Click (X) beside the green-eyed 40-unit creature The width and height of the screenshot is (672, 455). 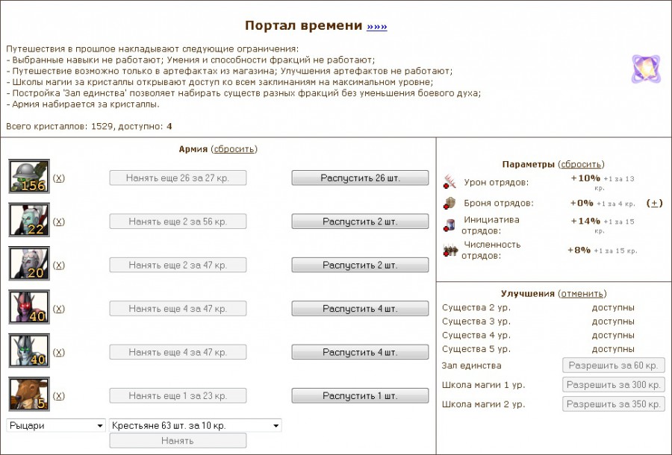click(x=59, y=352)
